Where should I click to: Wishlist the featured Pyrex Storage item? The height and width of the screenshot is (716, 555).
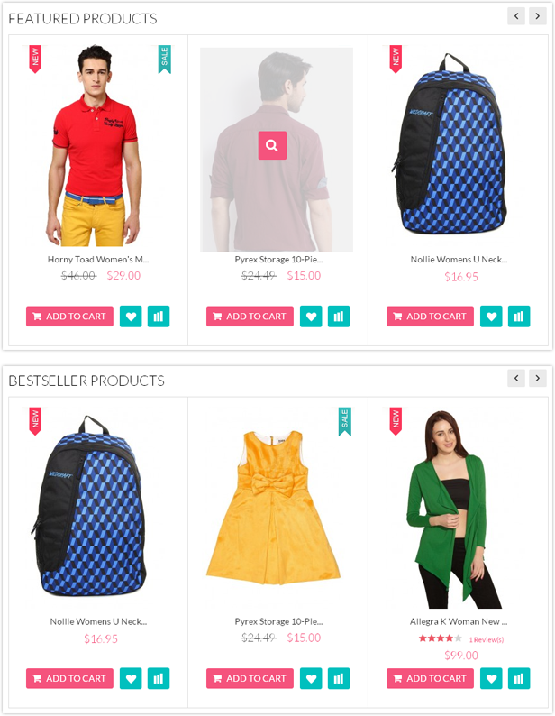tap(311, 316)
